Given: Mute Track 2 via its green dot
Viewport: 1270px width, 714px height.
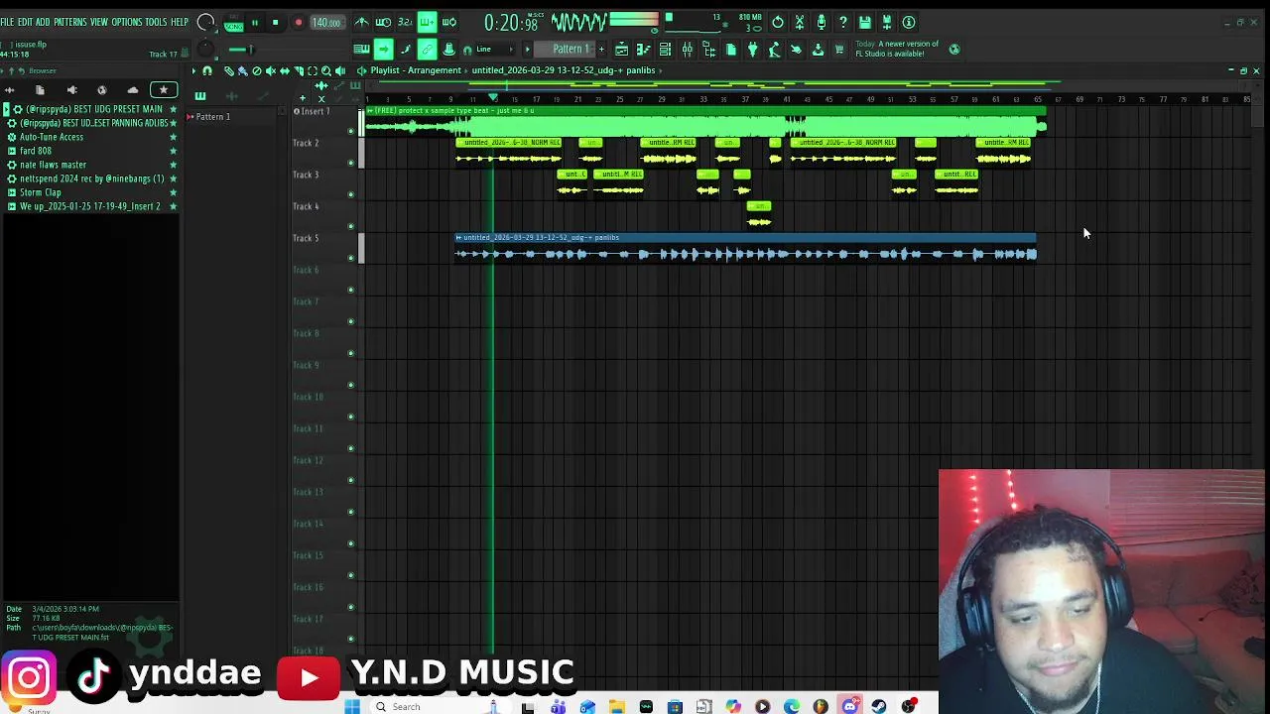Looking at the screenshot, I should coord(350,163).
